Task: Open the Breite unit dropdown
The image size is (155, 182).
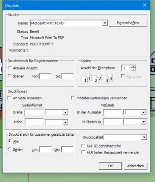Action: tap(65, 112)
